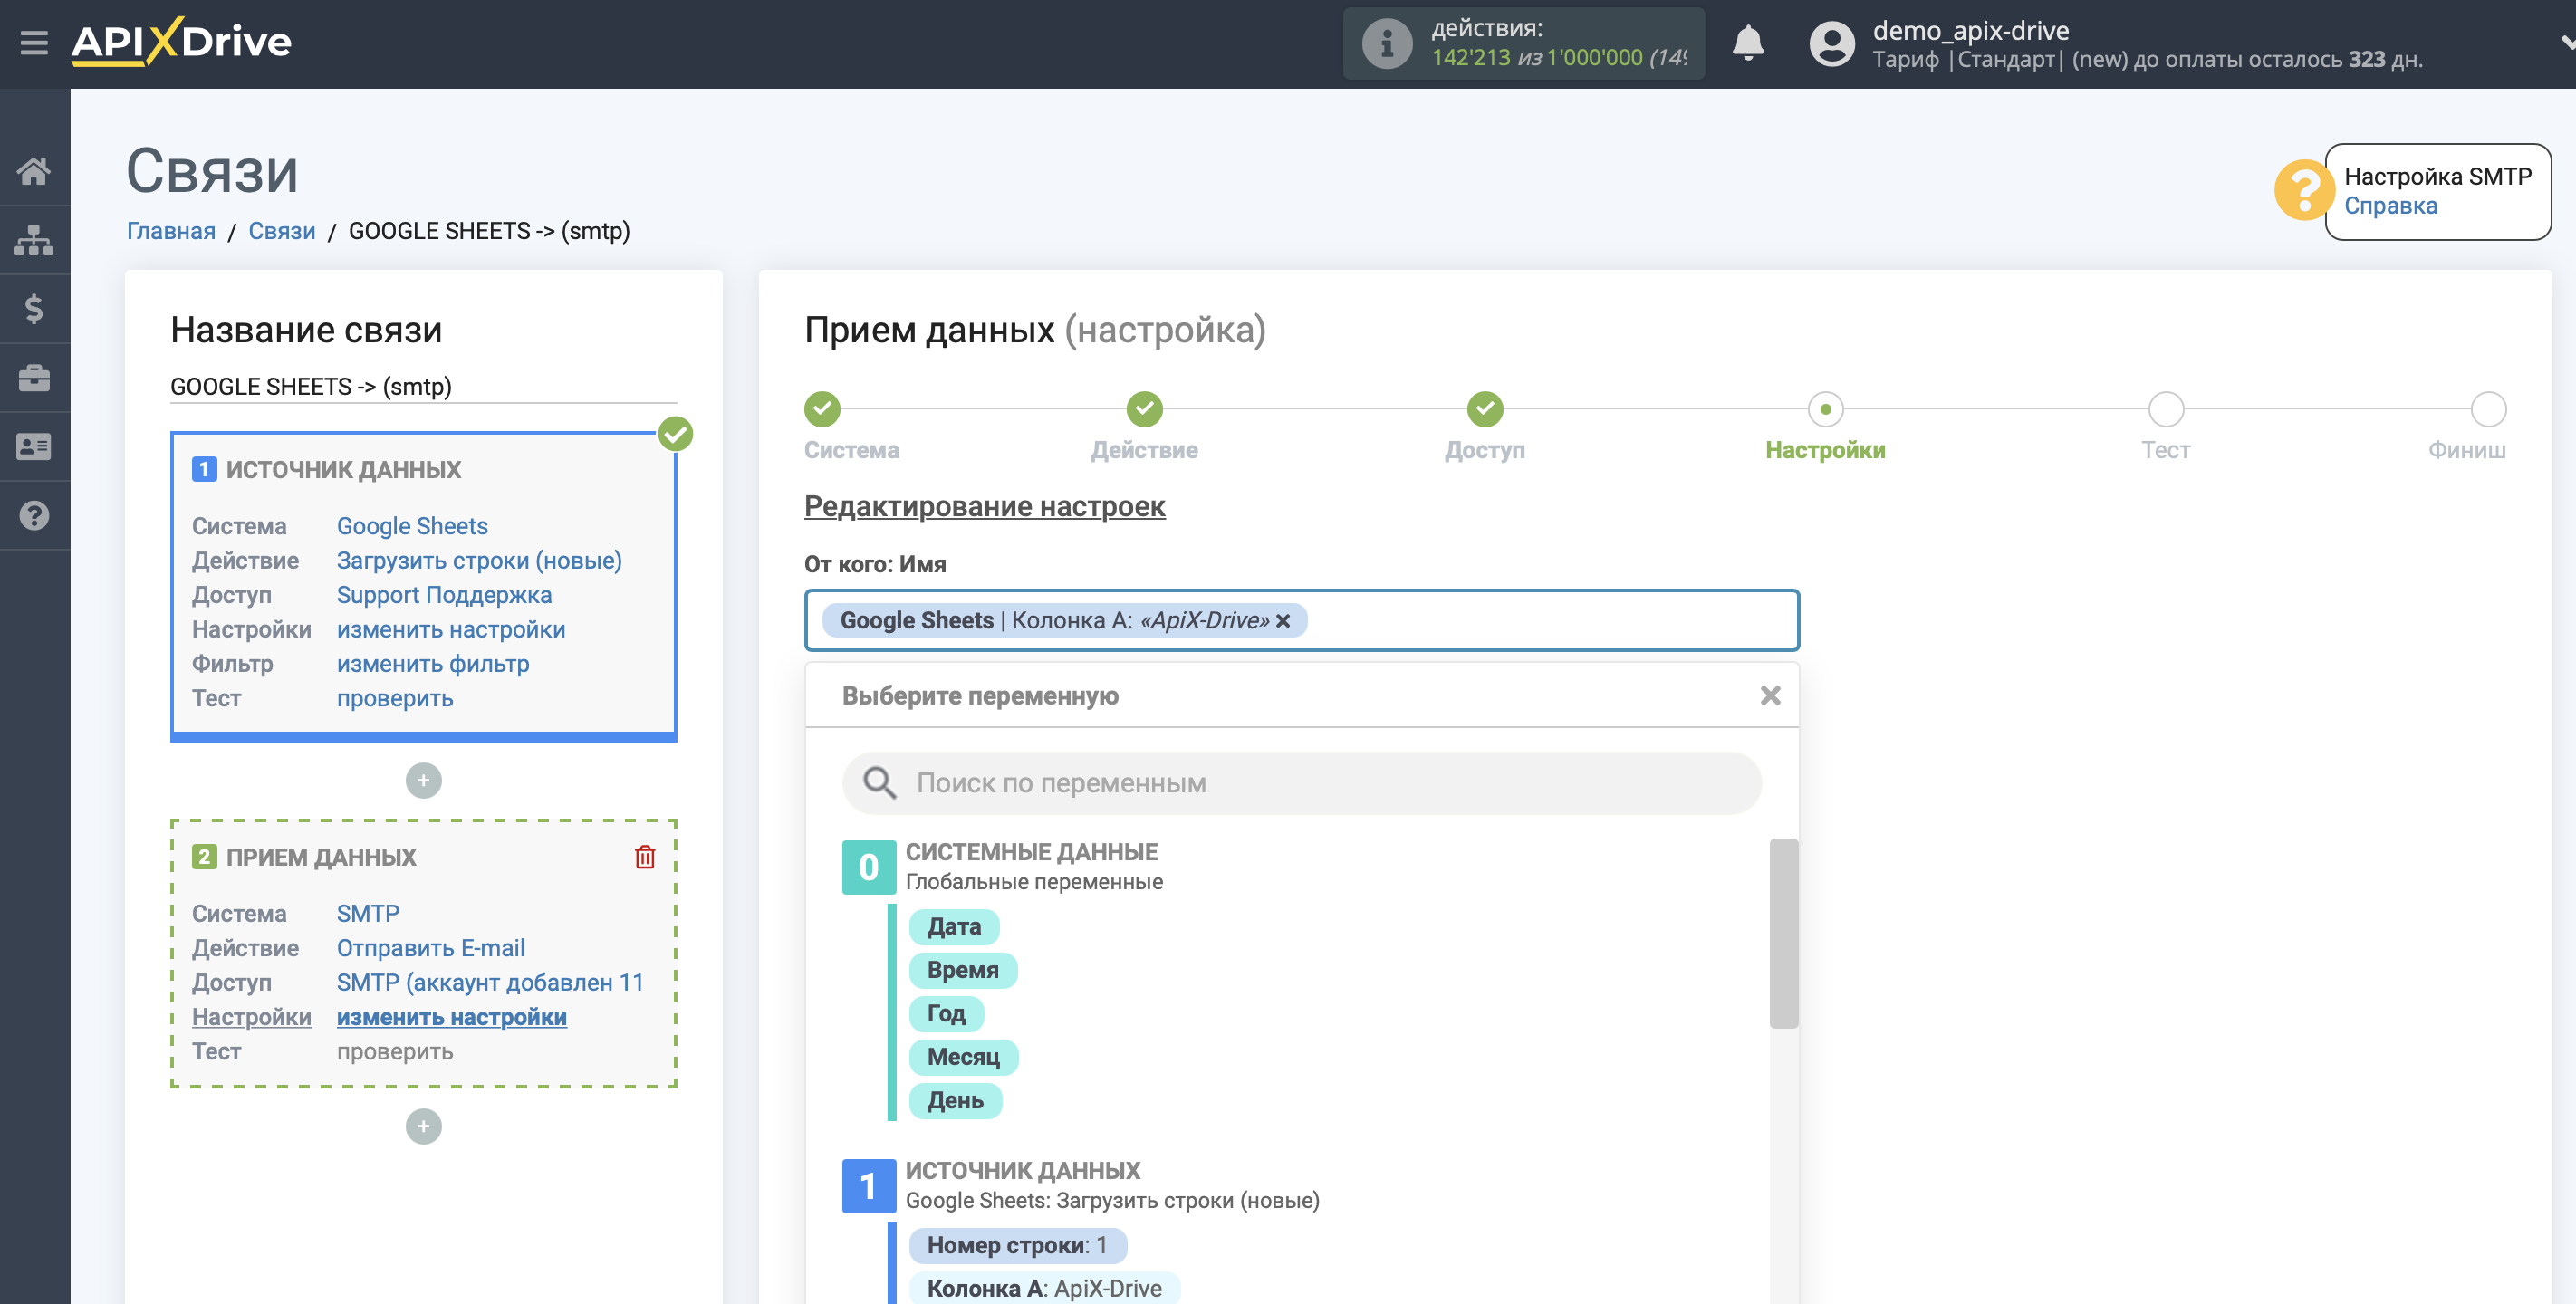
Task: Click the variable list scrollbar
Action: pos(1783,933)
